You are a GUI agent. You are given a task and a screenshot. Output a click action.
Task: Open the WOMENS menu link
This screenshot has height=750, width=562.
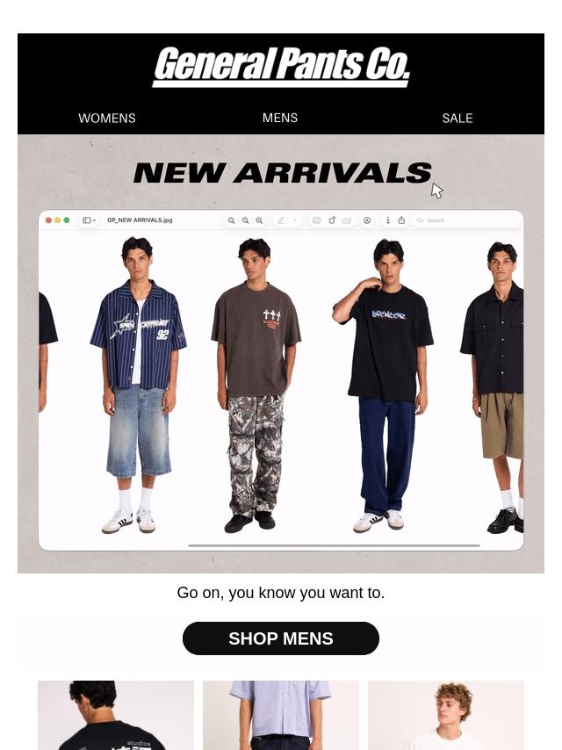click(x=106, y=119)
